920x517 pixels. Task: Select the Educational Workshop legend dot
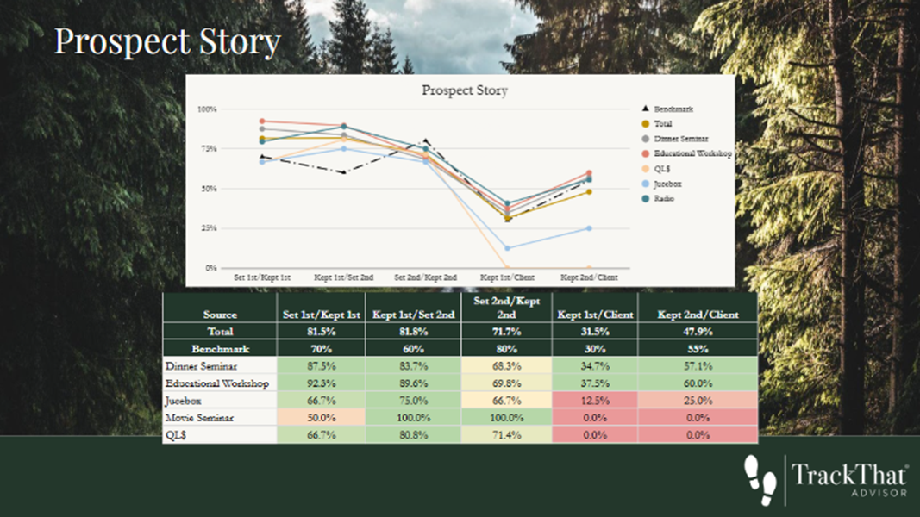(x=647, y=153)
